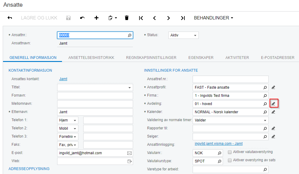Delete record using trash icon
Image resolution: width=299 pixels, height=174 pixels.
[x=127, y=18]
